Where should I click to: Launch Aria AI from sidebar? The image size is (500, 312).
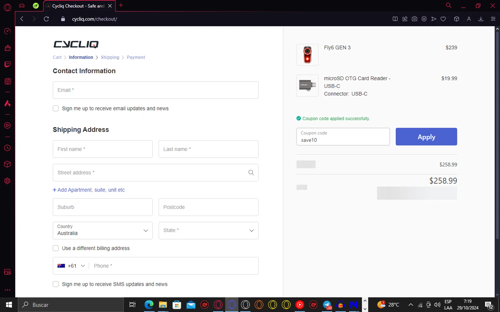pos(7,103)
